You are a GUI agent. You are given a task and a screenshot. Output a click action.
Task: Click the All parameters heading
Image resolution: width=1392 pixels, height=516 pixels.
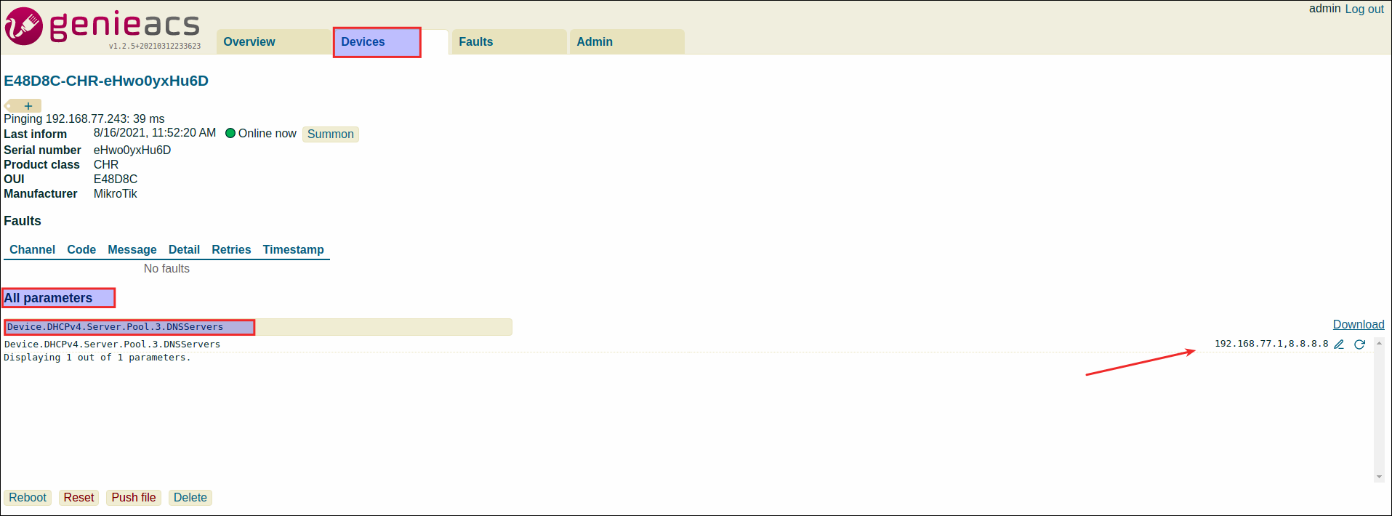point(48,298)
